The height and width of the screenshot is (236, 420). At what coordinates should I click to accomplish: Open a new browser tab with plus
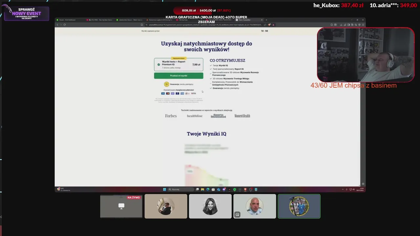[x=266, y=20]
